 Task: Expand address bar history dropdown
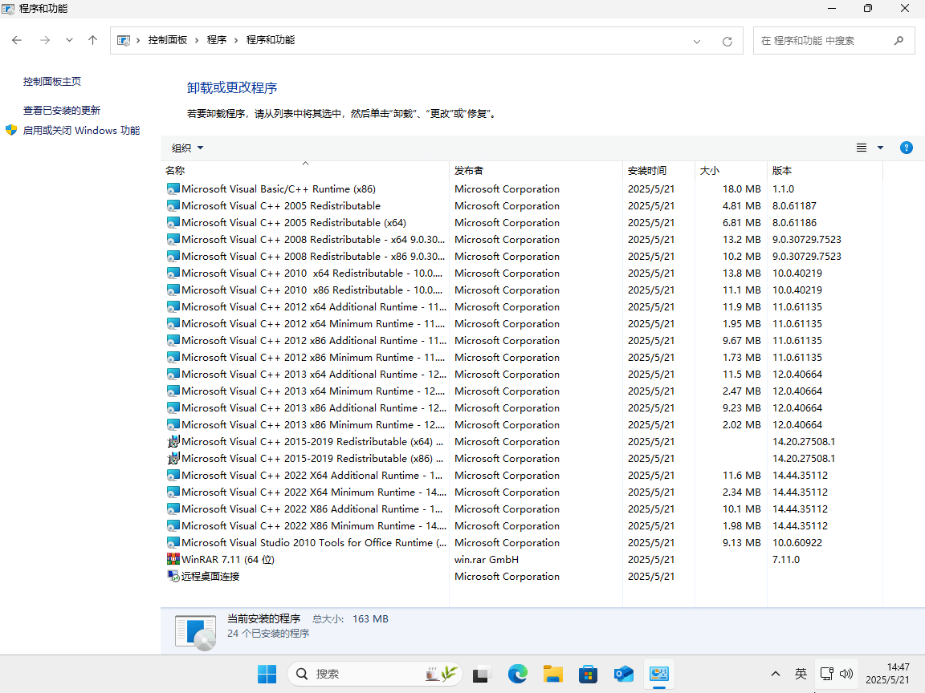697,41
